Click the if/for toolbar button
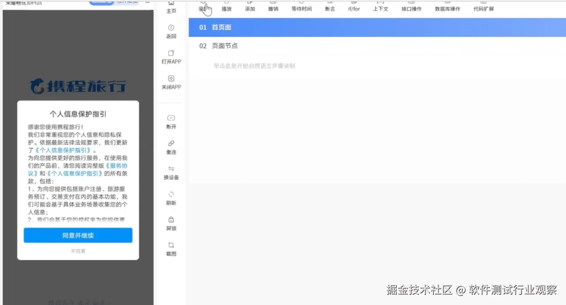Viewport: 566px width, 305px height. [x=354, y=6]
